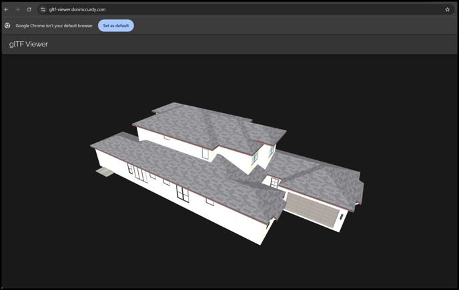Click the browser forward arrow
459x290 pixels.
17,9
